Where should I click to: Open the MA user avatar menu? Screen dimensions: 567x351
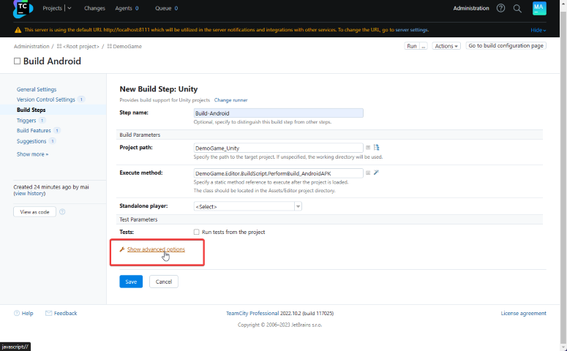click(x=539, y=8)
